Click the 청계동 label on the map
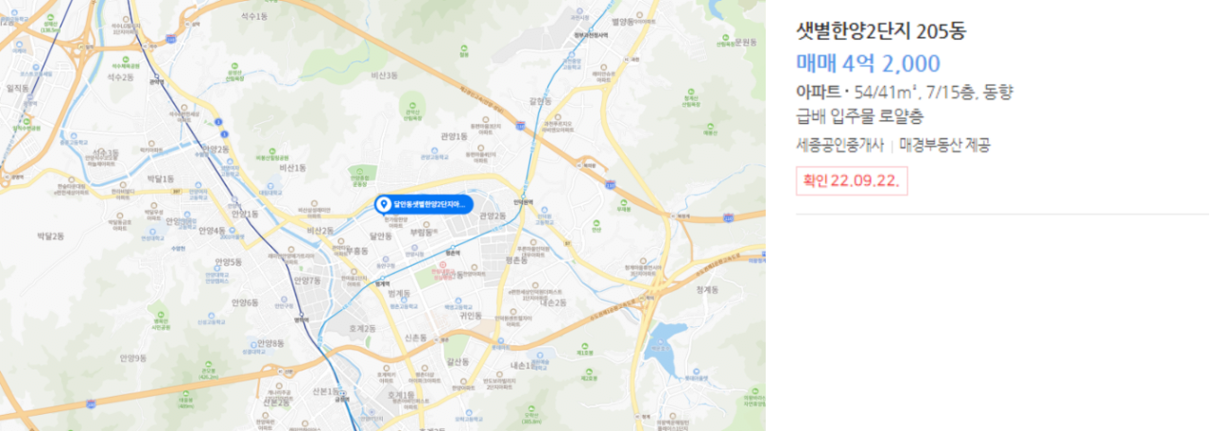 pyautogui.click(x=707, y=290)
